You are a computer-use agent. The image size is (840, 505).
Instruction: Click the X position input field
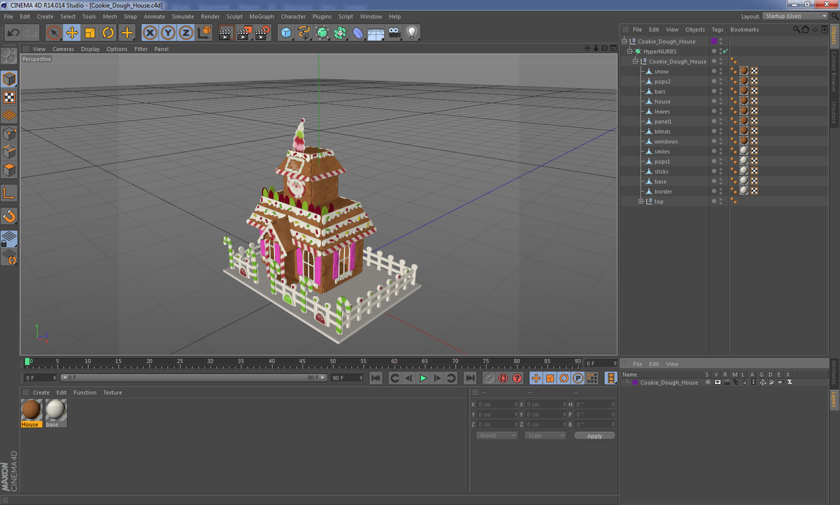497,404
